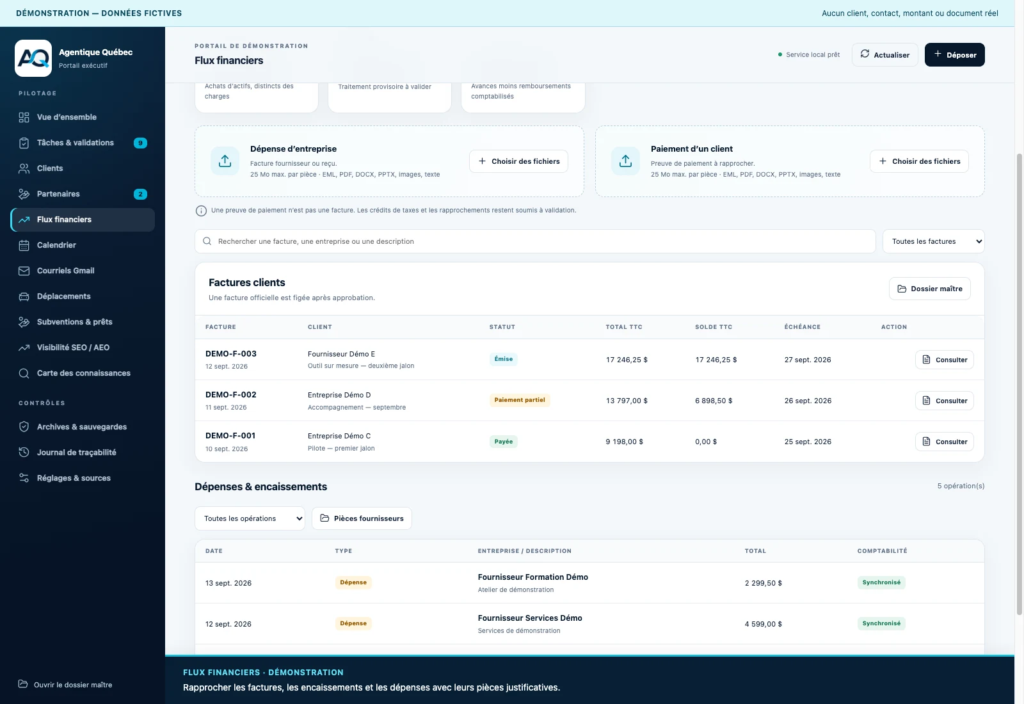Click the Ouvrir le dossier maître link
The image size is (1024, 704).
pyautogui.click(x=65, y=685)
